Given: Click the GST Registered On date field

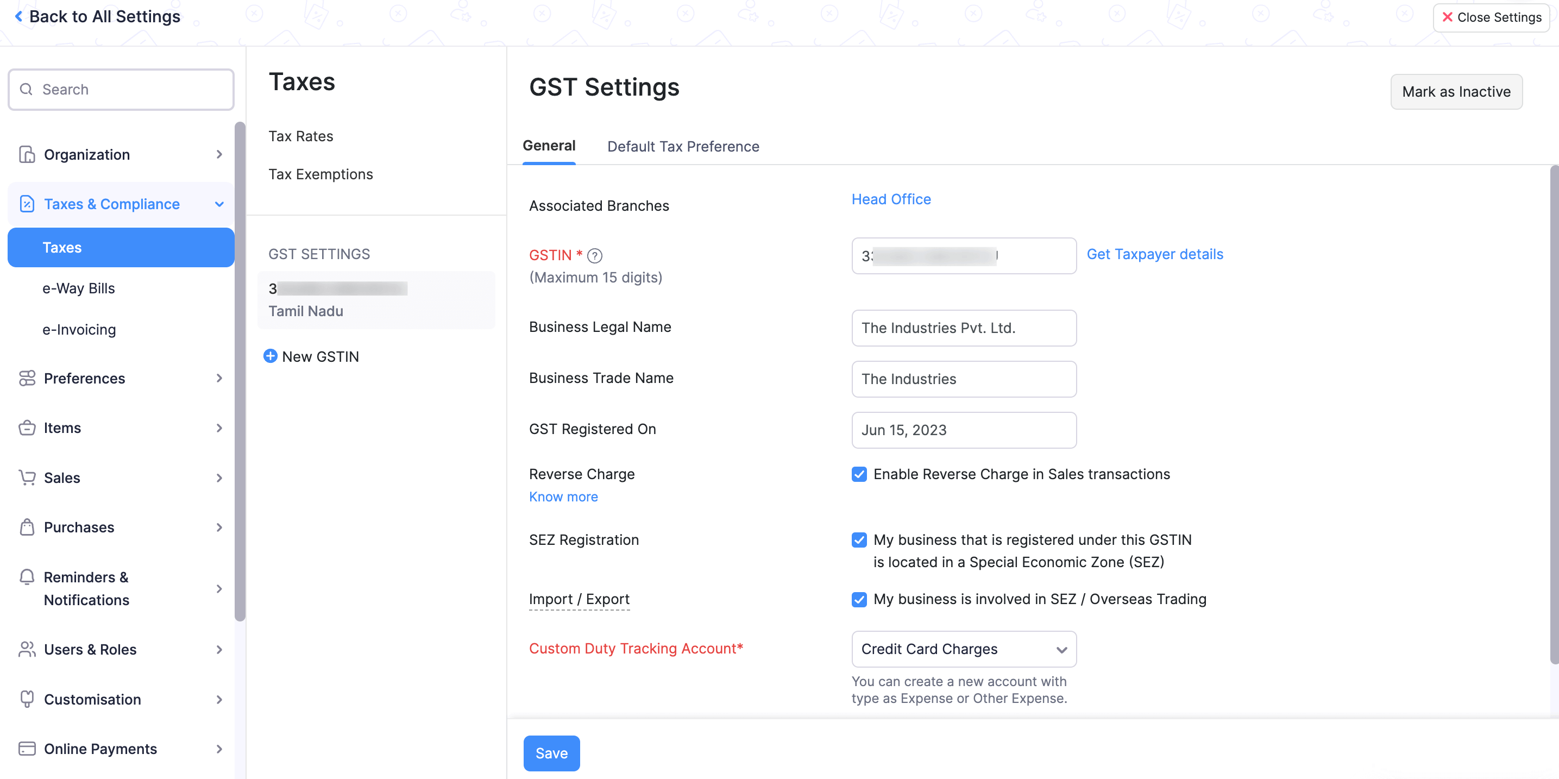Looking at the screenshot, I should coord(964,430).
